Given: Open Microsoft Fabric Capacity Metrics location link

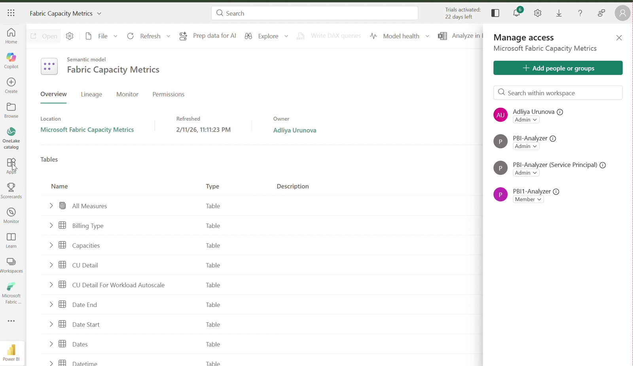Looking at the screenshot, I should [87, 130].
